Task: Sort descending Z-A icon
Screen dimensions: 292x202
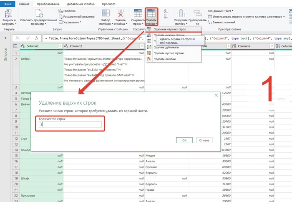Action: [166, 16]
